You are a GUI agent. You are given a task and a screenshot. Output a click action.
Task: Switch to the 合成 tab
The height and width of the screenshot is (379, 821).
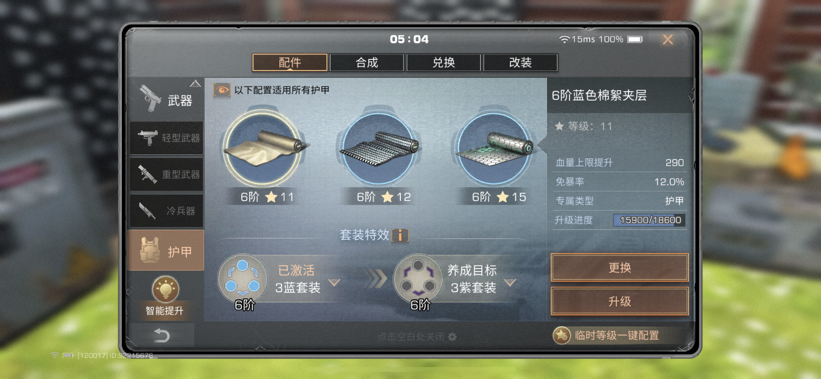coord(367,62)
